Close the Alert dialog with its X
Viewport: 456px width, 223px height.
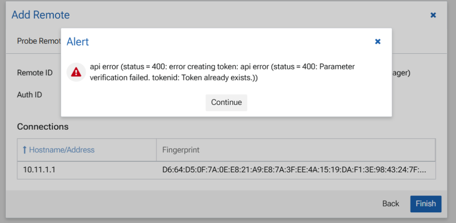pyautogui.click(x=378, y=41)
